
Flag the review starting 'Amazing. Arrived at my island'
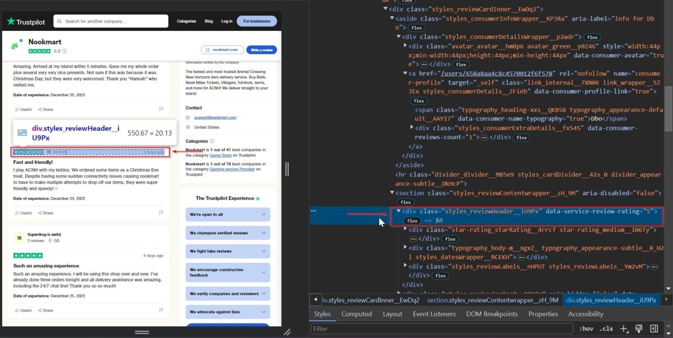point(161,109)
